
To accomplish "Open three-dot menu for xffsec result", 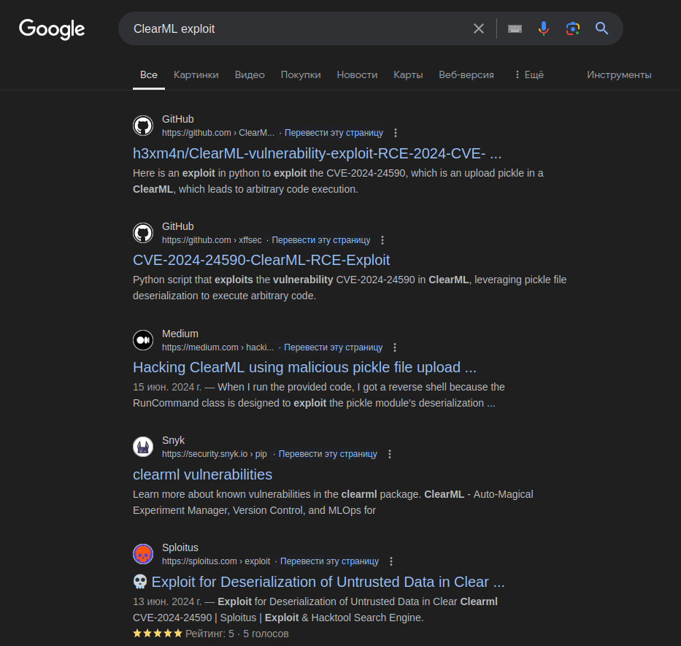I will [x=382, y=240].
